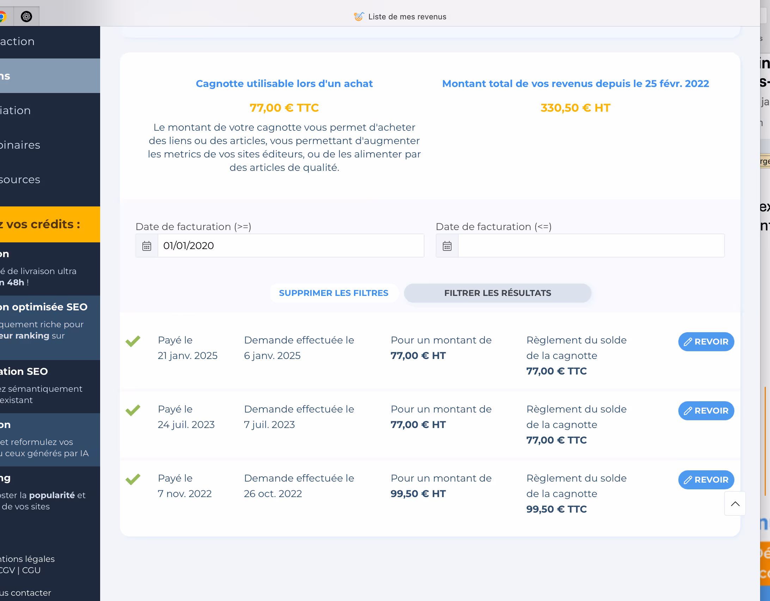Open calendar for start billing date
The height and width of the screenshot is (601, 770).
pos(147,246)
